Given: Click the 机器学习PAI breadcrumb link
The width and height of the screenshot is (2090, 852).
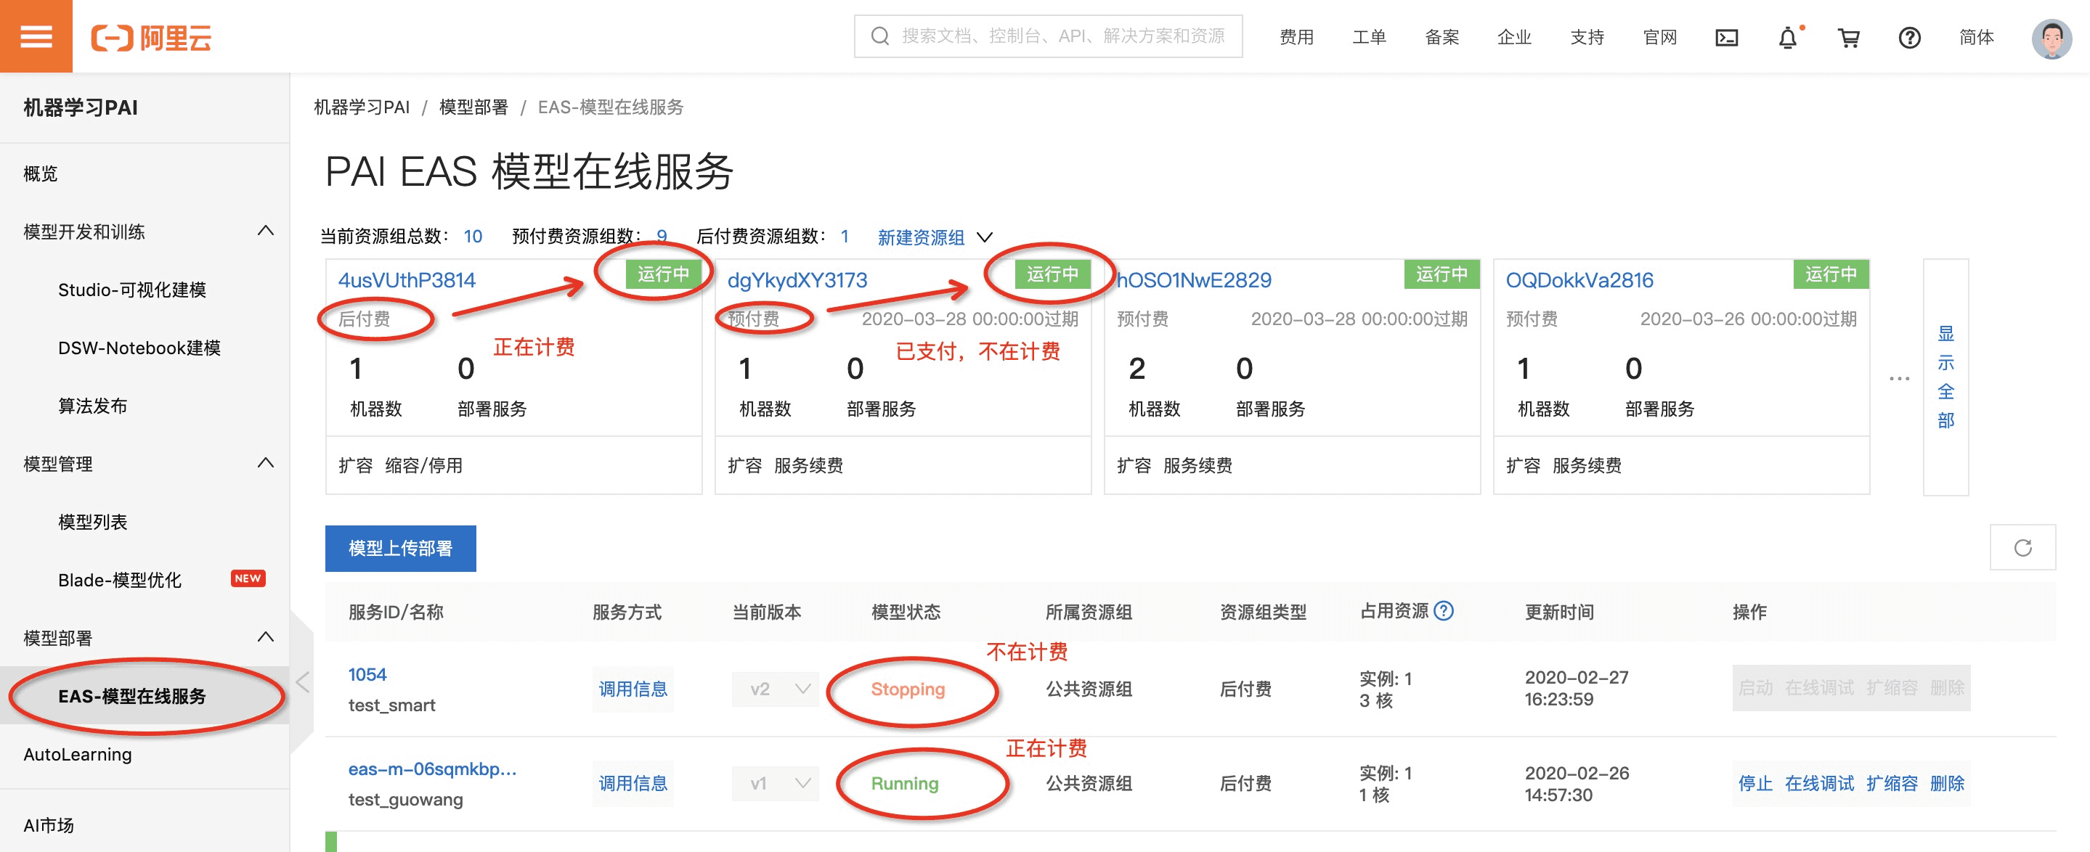Looking at the screenshot, I should pos(361,107).
